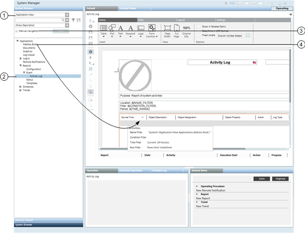Open the Application View dropdown
Image resolution: width=305 pixels, height=233 pixels.
click(67, 15)
